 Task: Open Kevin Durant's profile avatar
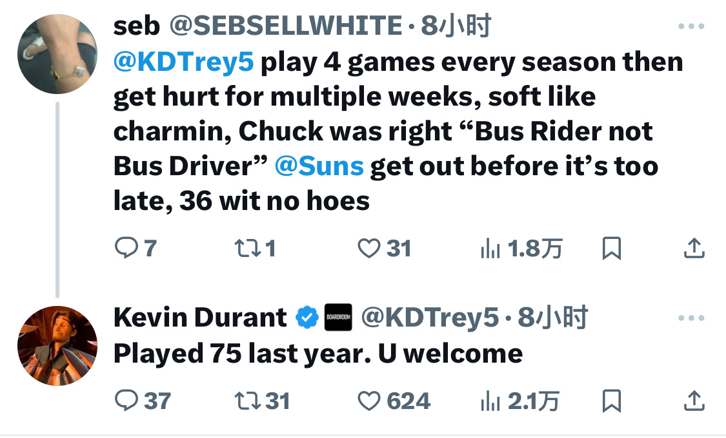[x=57, y=346]
